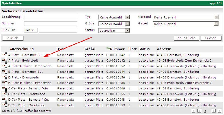
Task: Sort by Nummer using its sort arrow
Action: (x=108, y=49)
